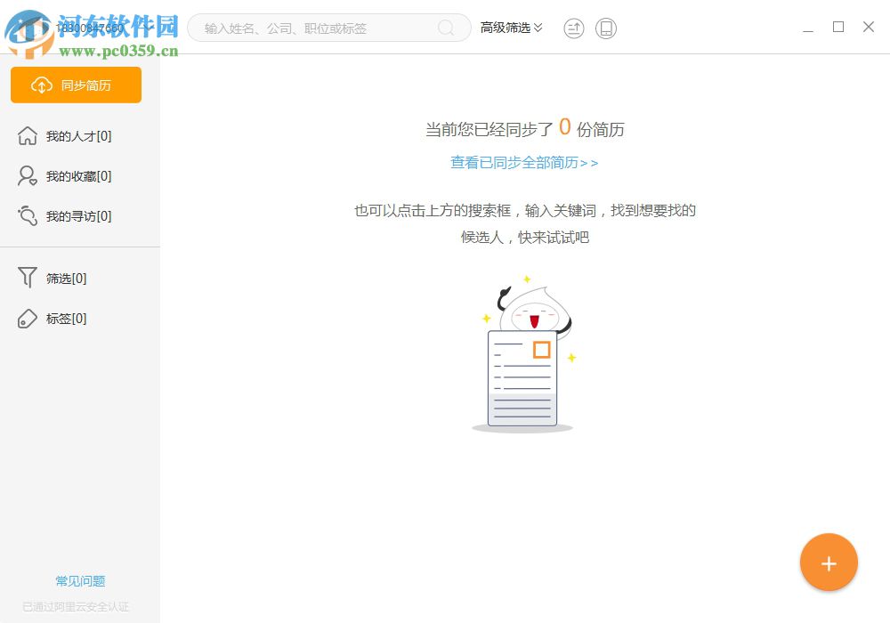Viewport: 890px width, 623px height.
Task: Click the 标签 tag icon in sidebar
Action: coord(26,319)
